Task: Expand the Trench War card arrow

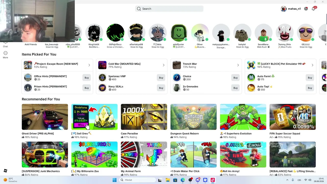Action: coord(238,65)
